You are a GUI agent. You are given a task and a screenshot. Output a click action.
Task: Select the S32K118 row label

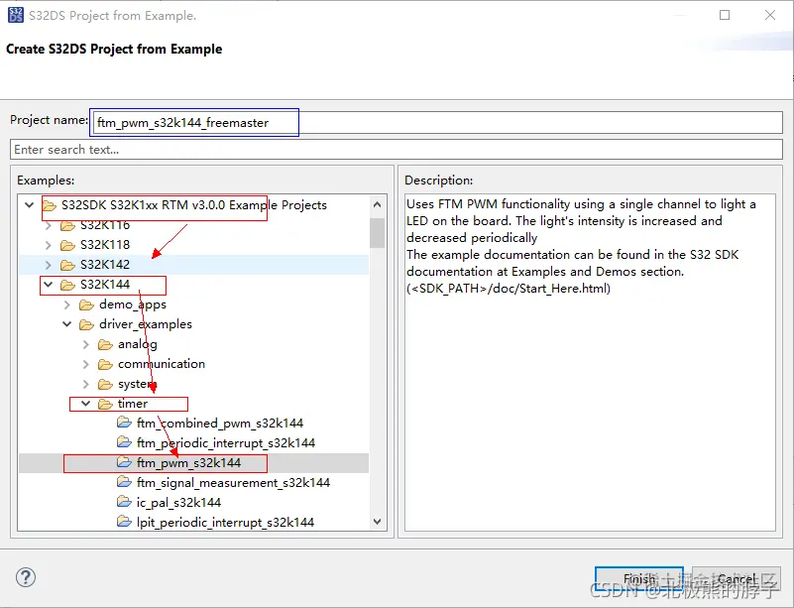(x=105, y=245)
